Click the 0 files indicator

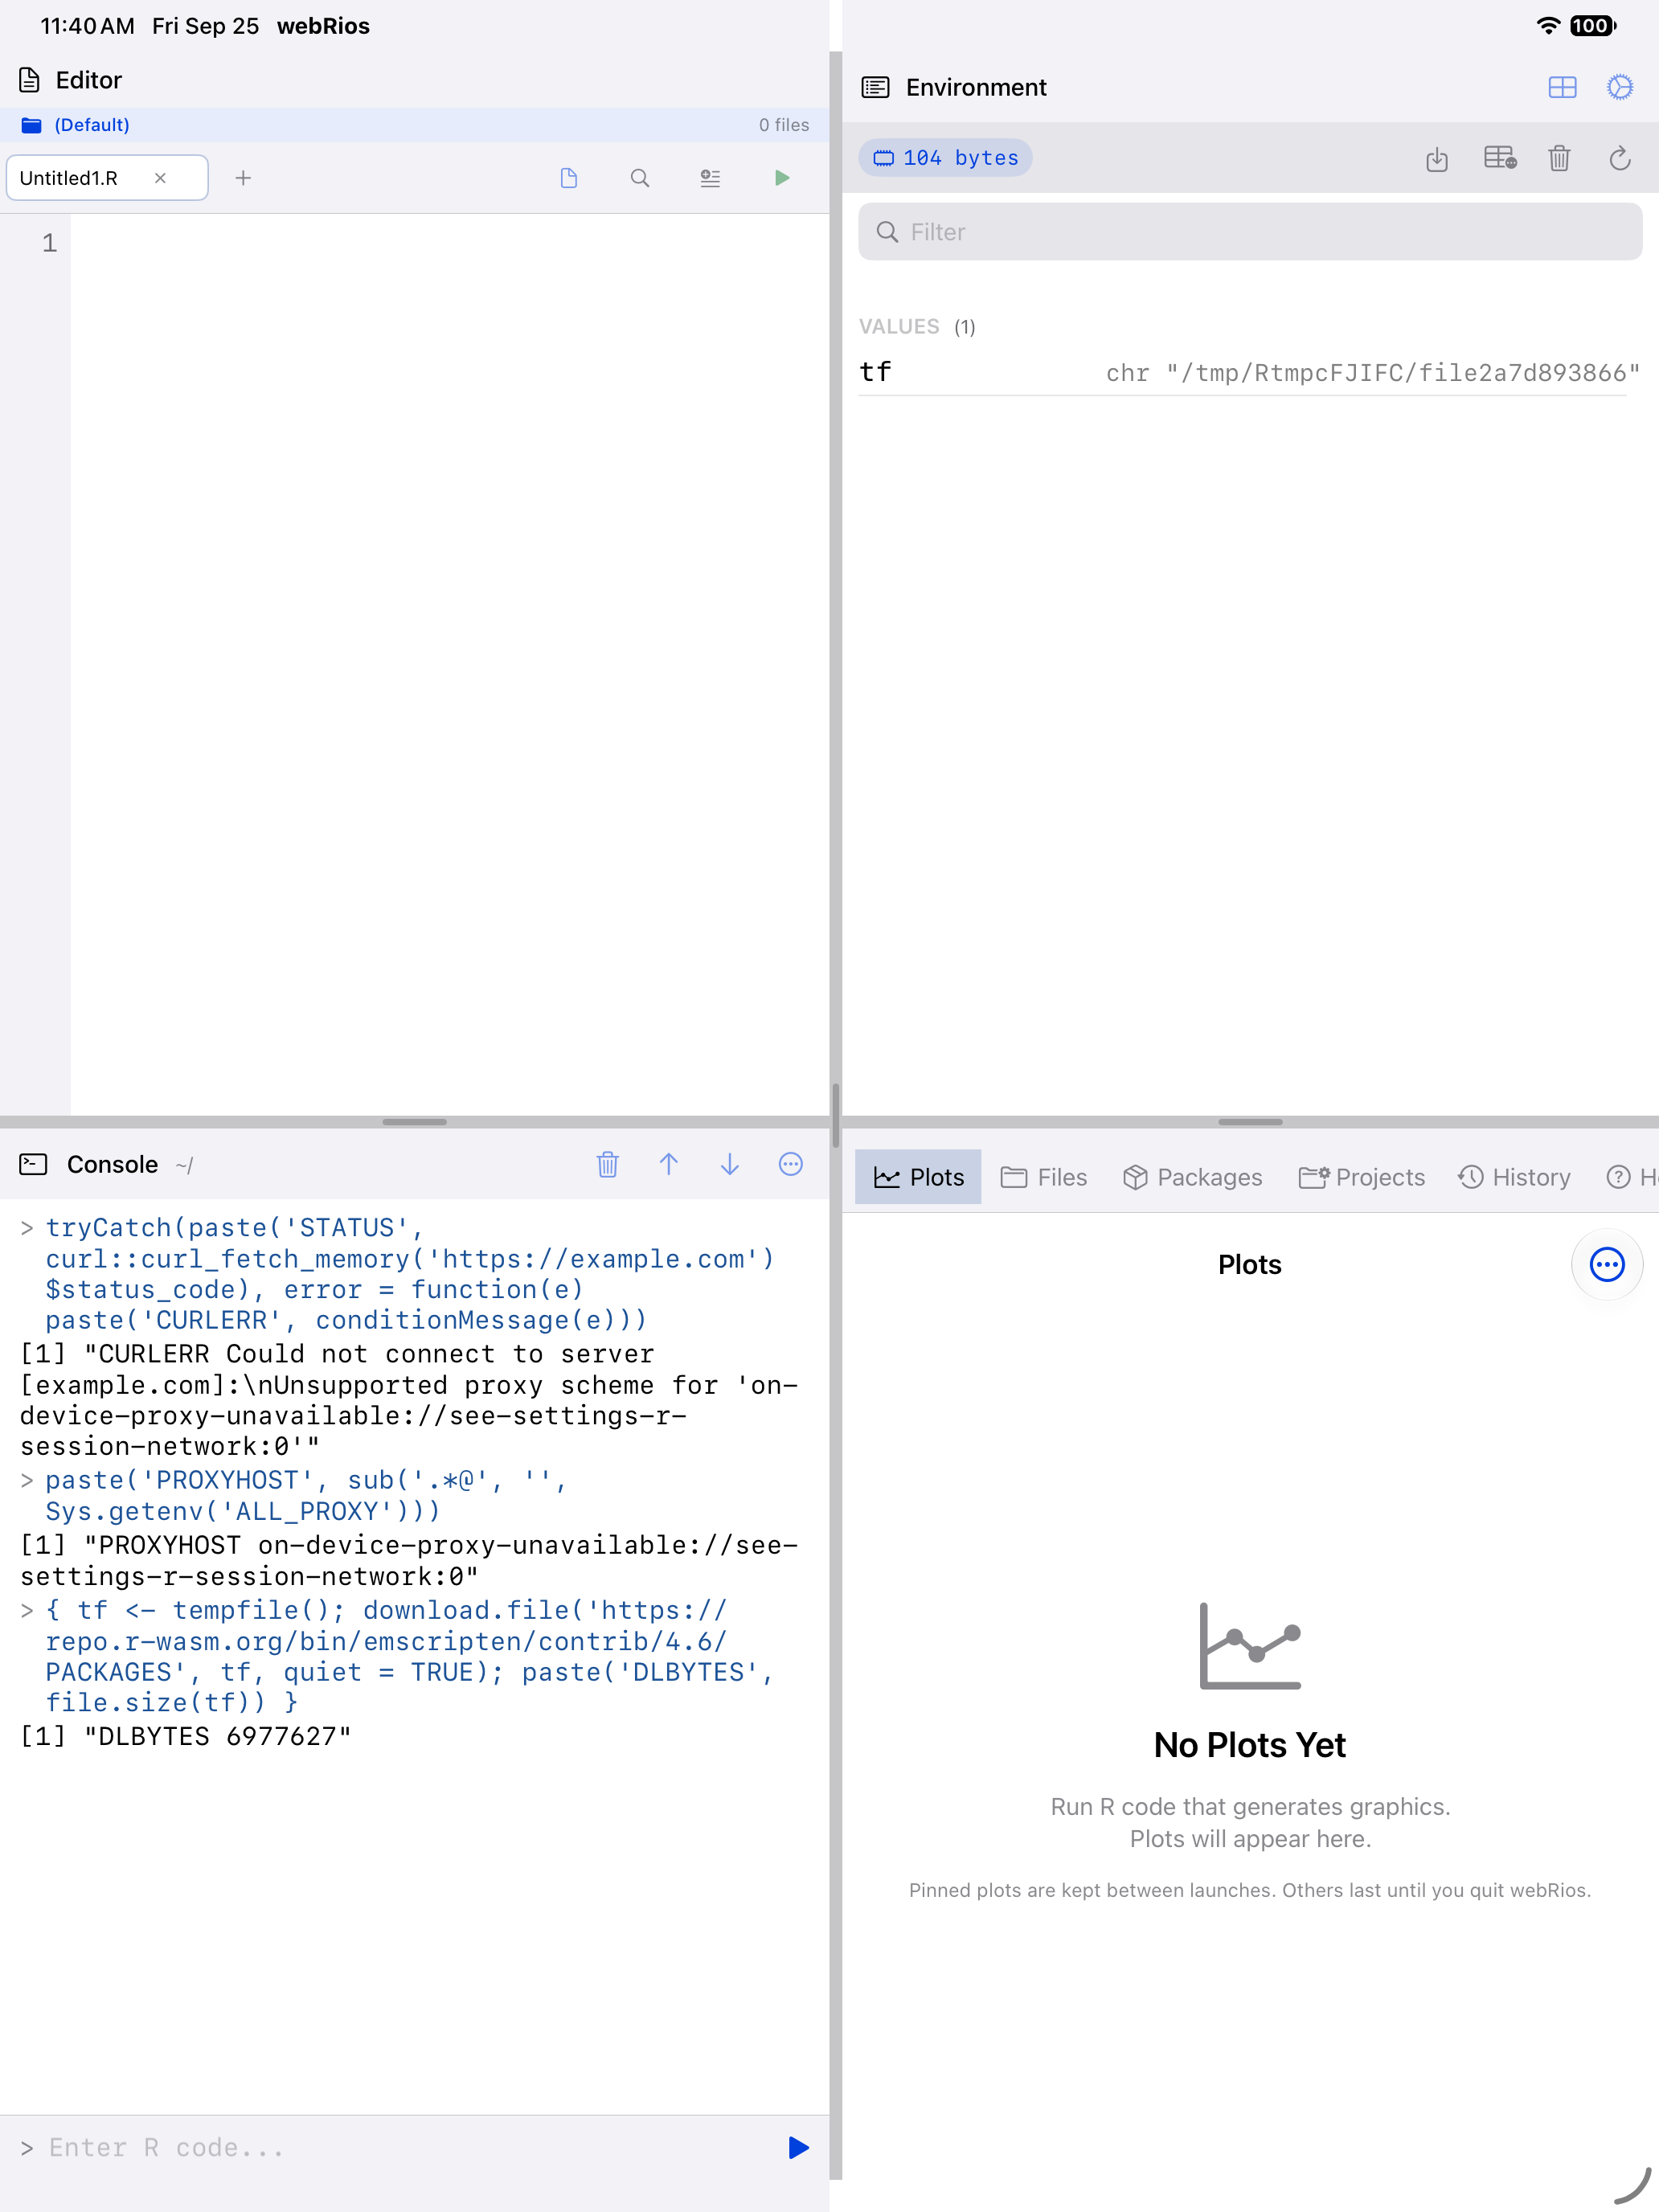point(784,125)
